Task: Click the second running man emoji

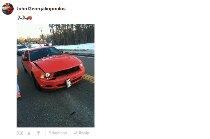Action: tap(24, 17)
